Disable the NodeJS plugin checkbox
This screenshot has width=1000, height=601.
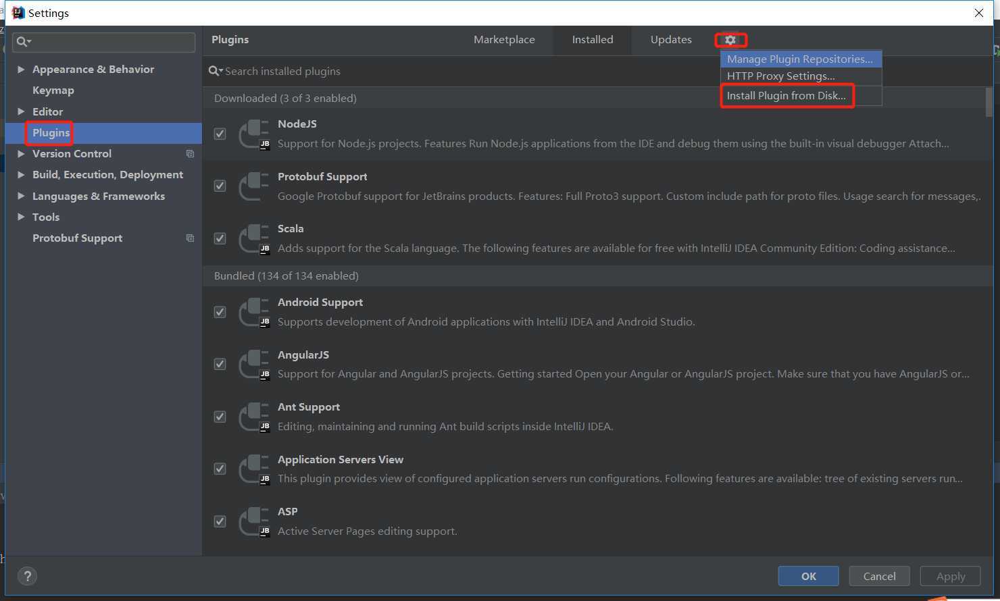220,134
